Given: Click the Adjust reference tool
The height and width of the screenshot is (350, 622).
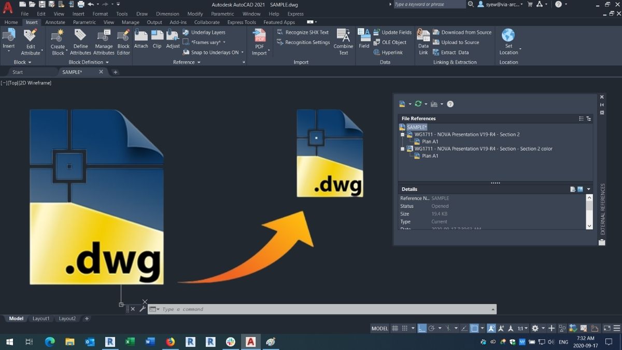Looking at the screenshot, I should 173,39.
